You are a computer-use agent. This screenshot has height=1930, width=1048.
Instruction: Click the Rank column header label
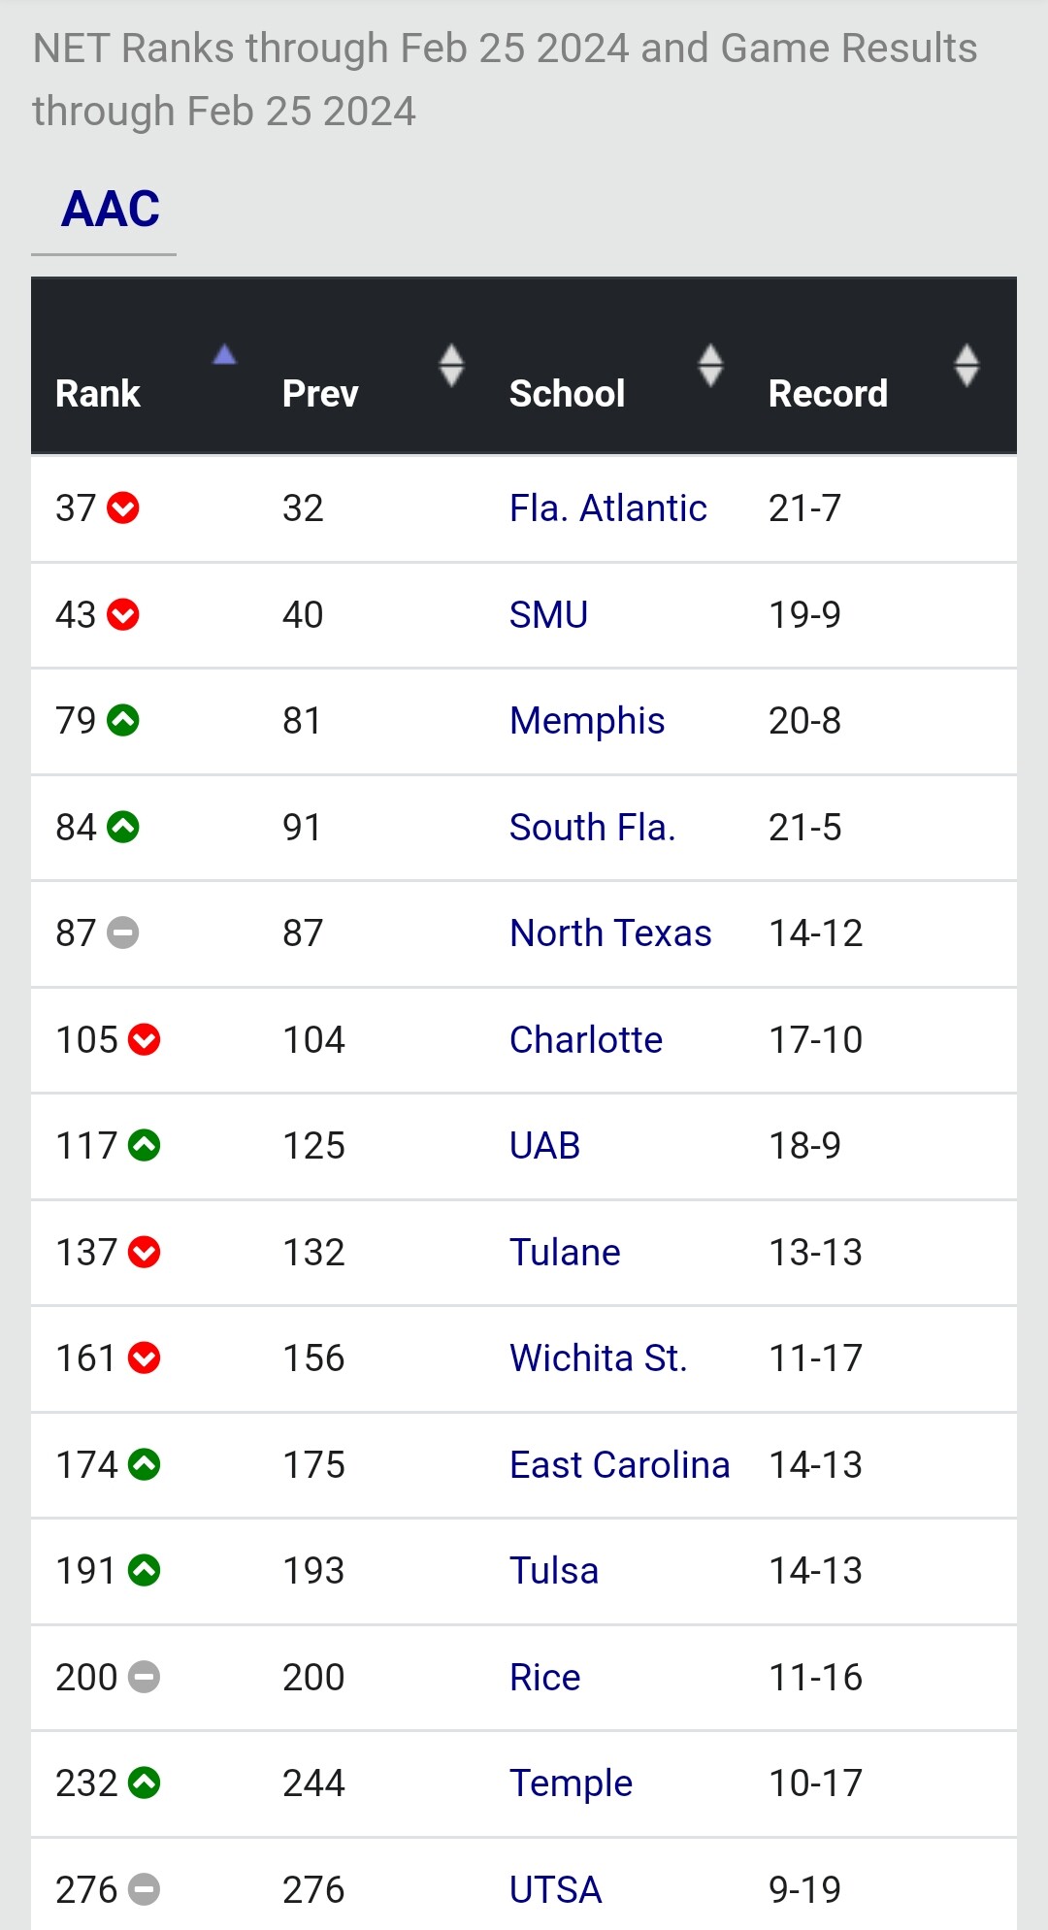click(98, 394)
